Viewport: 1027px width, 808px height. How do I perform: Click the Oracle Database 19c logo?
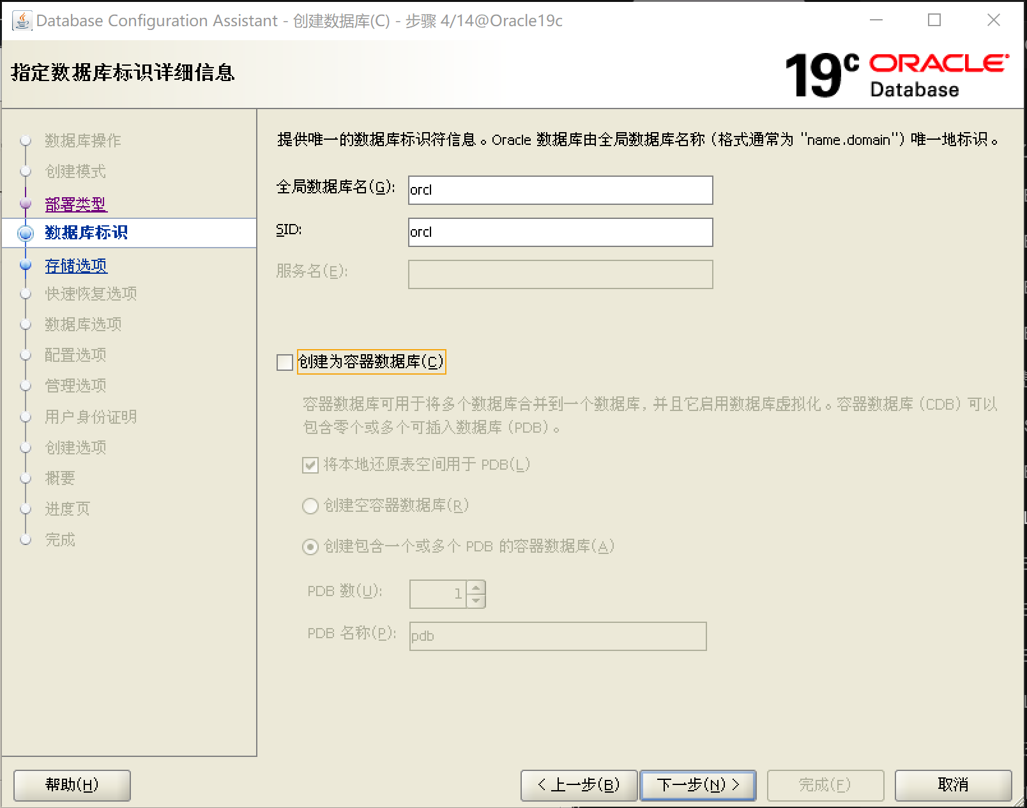click(x=897, y=75)
